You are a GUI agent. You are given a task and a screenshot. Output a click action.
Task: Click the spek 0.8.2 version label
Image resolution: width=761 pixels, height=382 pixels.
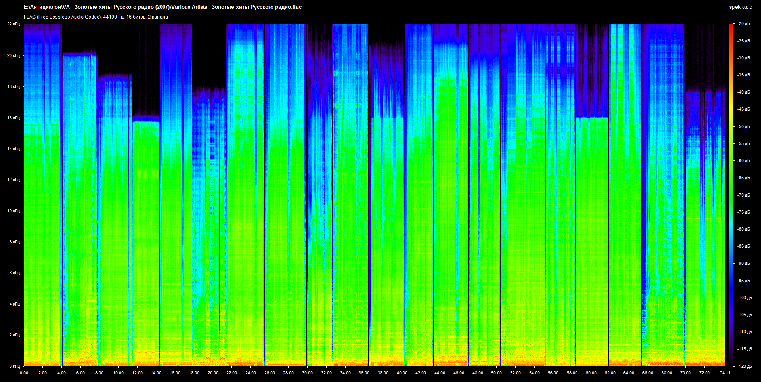740,7
